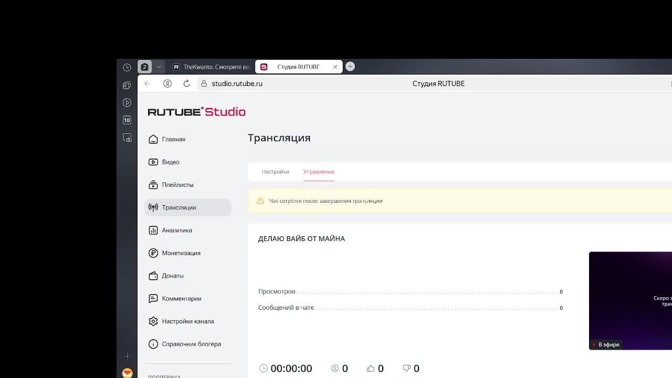Click the stream title ДЕЛАЮ ВАЙБ ОТ МАЙНА

[x=301, y=238]
